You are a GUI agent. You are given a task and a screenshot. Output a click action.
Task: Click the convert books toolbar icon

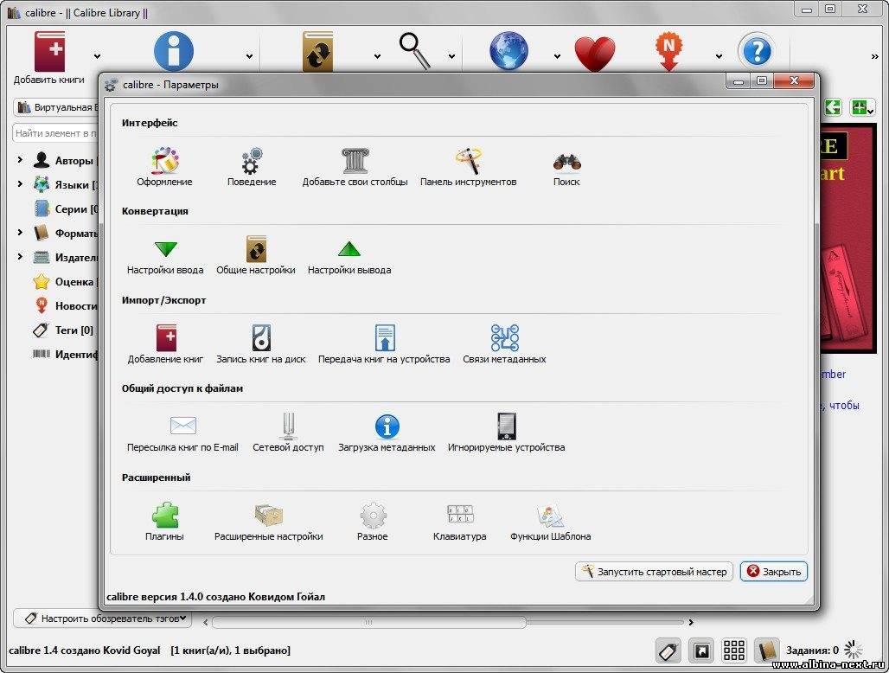pyautogui.click(x=317, y=52)
